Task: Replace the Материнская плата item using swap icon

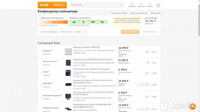Action: [x=147, y=62]
